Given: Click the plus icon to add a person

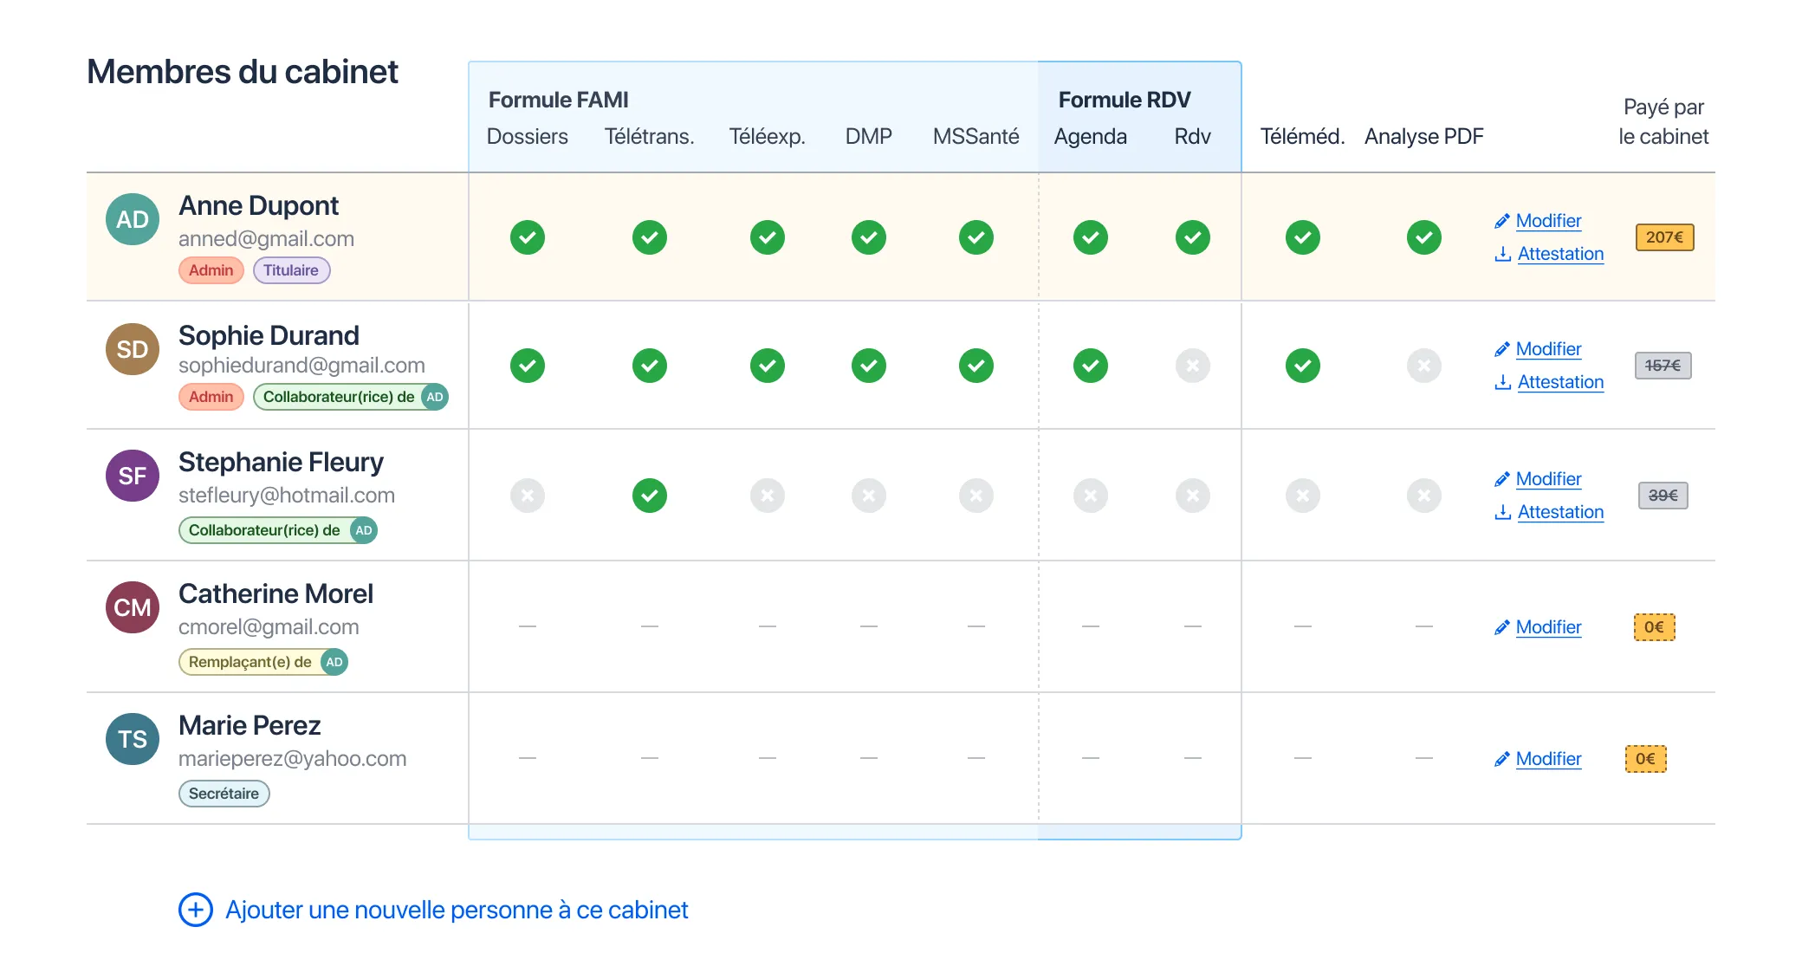Looking at the screenshot, I should [x=196, y=910].
